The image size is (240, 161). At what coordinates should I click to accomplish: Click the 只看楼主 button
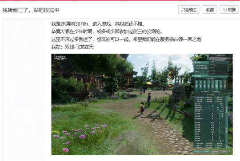pyautogui.click(x=189, y=10)
